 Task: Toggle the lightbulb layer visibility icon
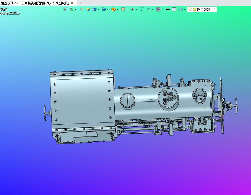(x=190, y=10)
